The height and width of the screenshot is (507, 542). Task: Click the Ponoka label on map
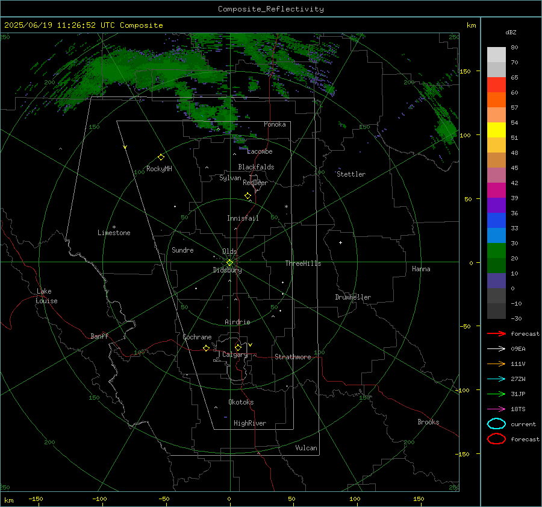click(x=275, y=124)
